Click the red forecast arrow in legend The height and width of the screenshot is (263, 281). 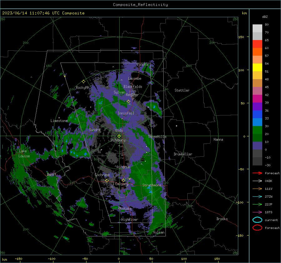point(257,173)
